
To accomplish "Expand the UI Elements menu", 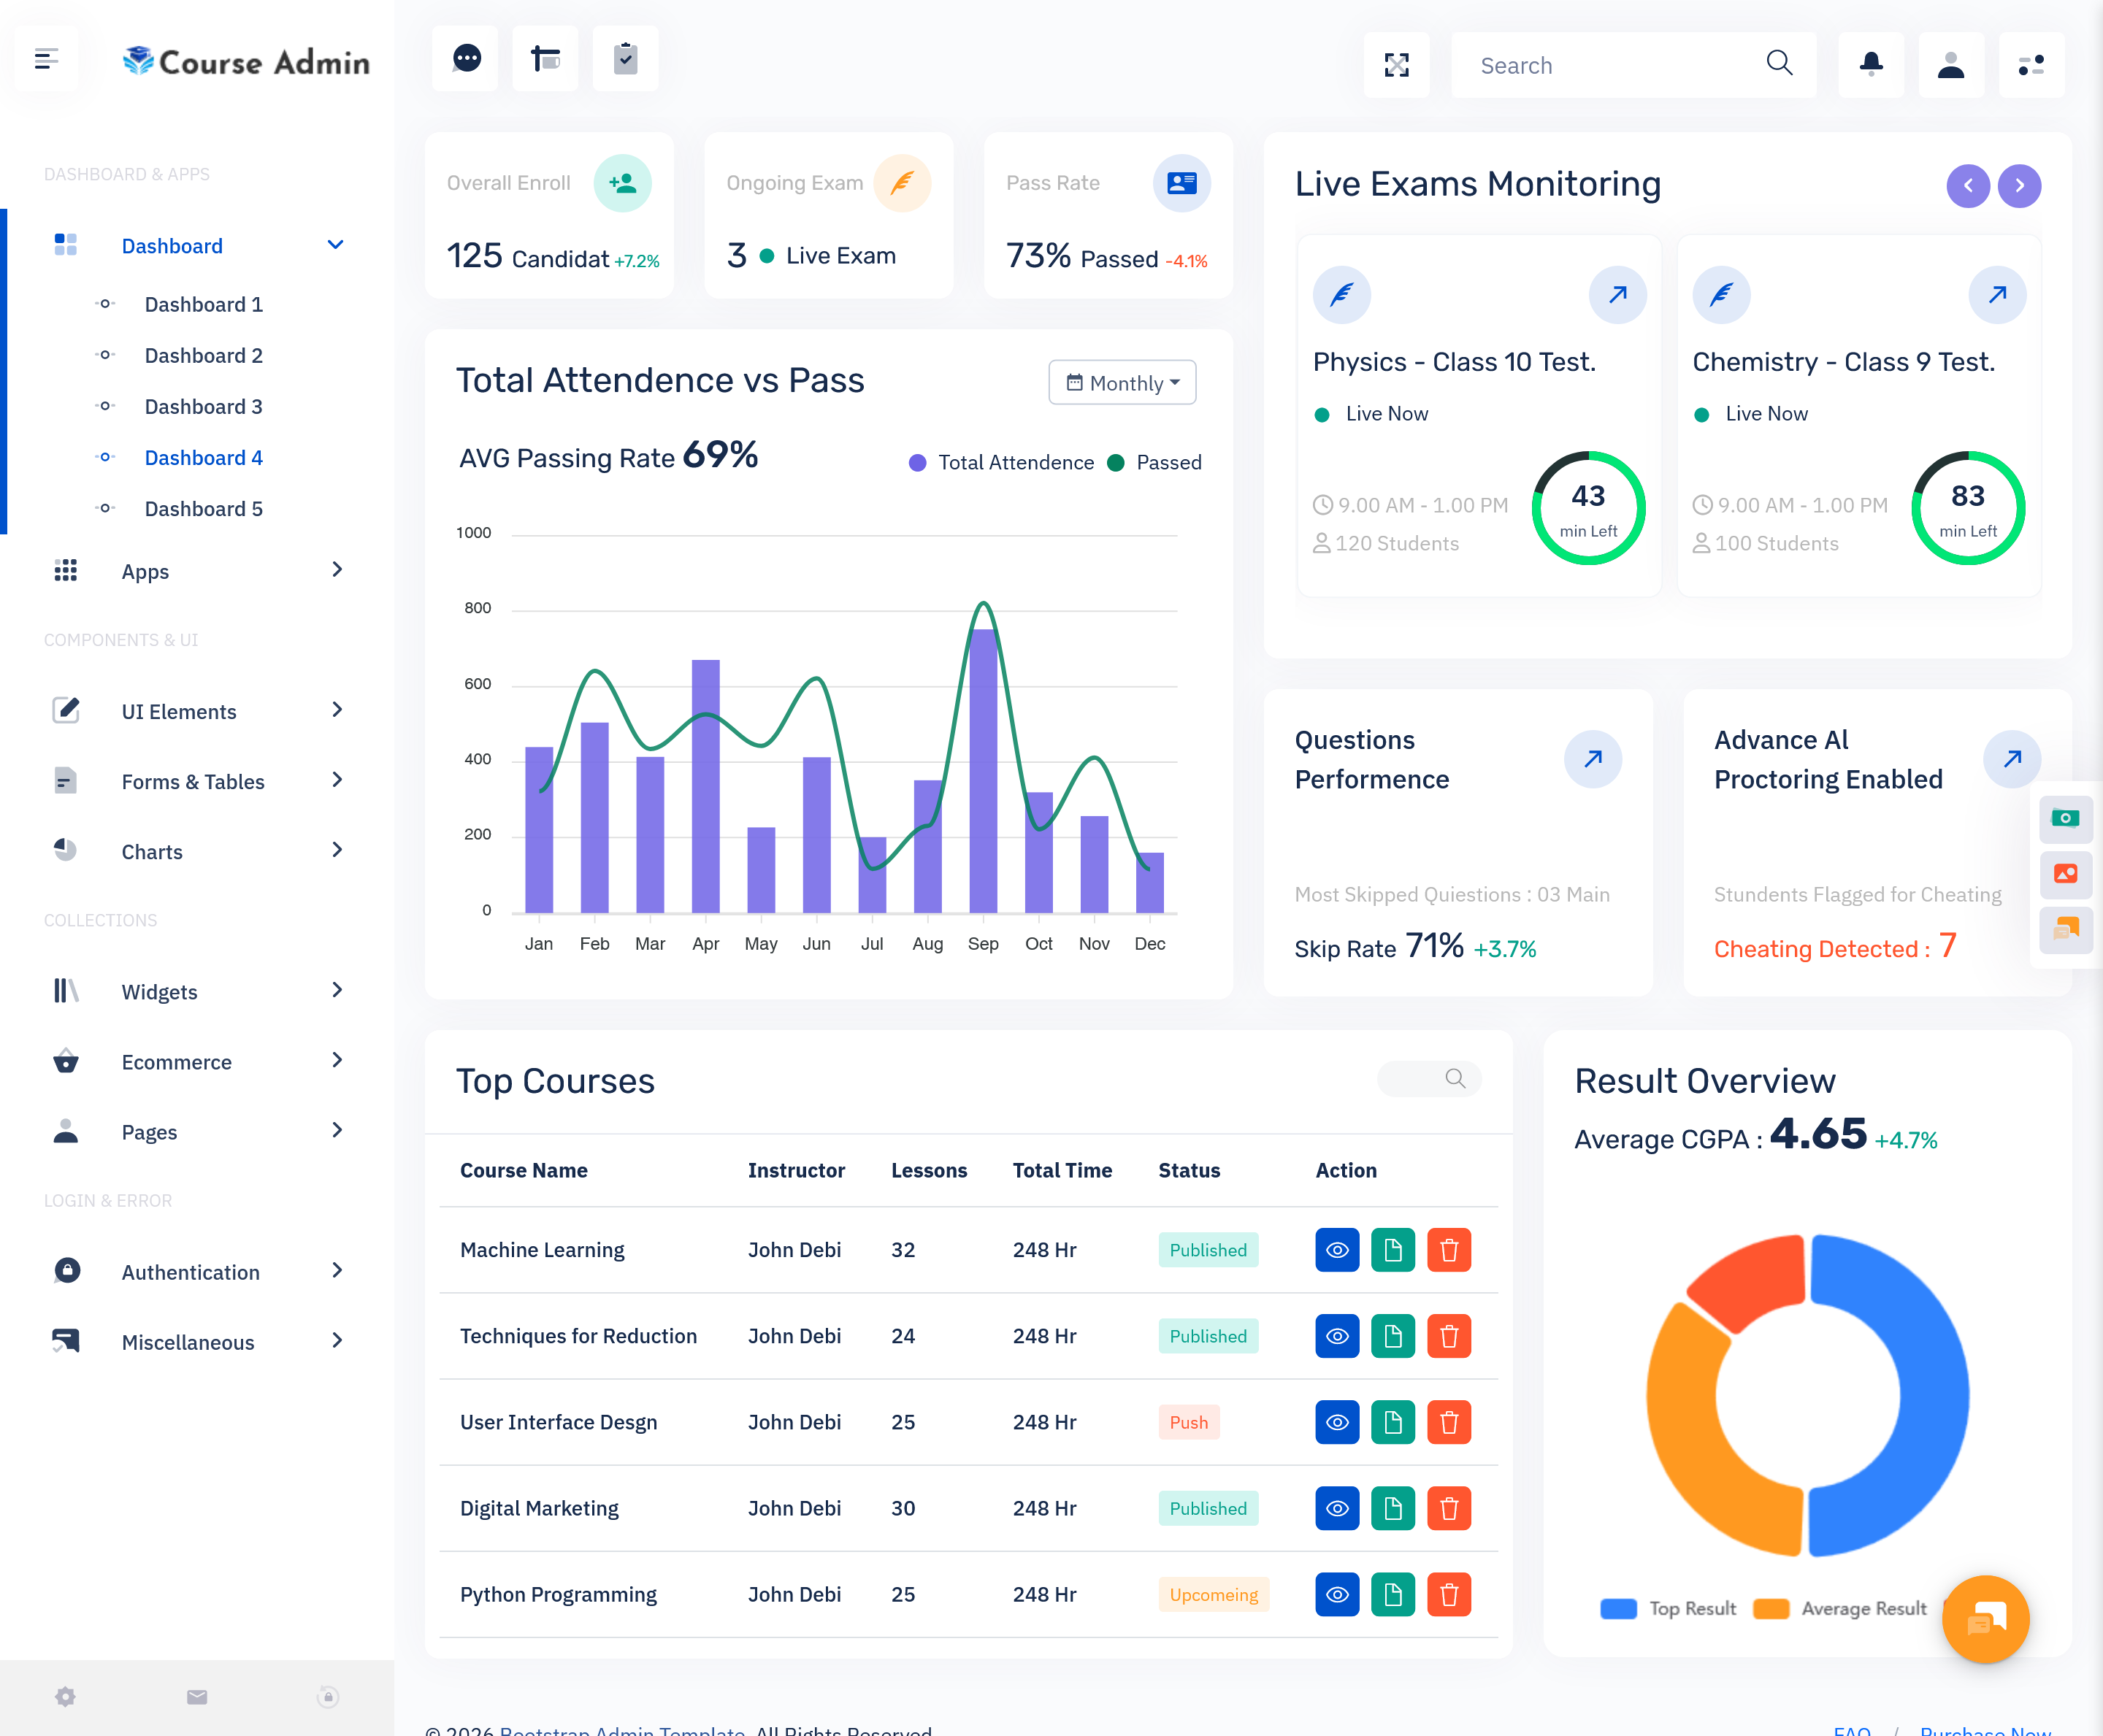I will pos(198,711).
